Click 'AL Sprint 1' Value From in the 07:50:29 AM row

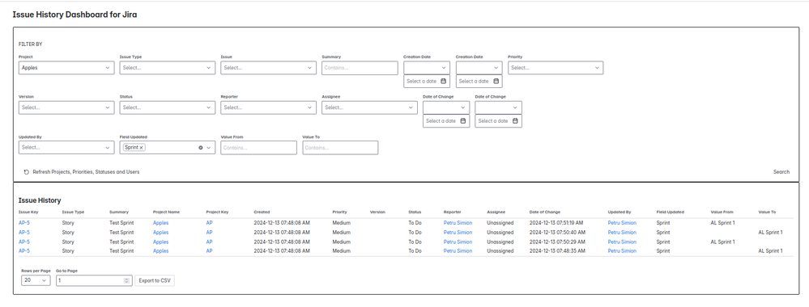click(722, 242)
